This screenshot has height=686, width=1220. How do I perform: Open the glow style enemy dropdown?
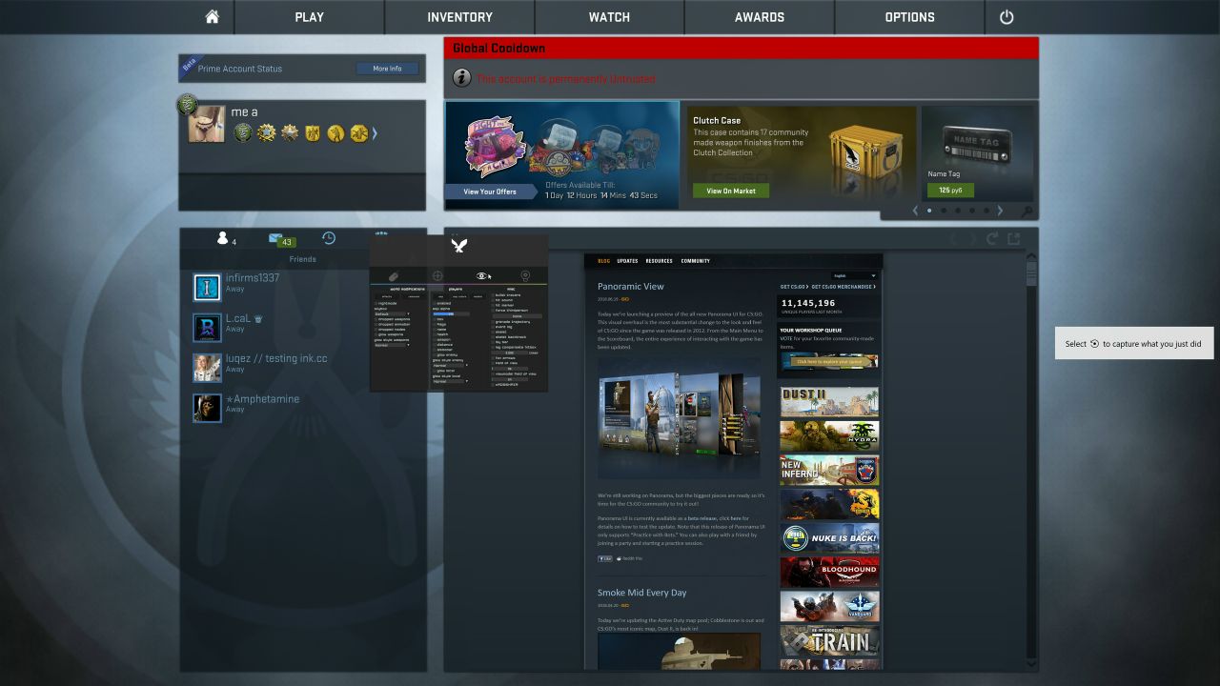point(451,365)
